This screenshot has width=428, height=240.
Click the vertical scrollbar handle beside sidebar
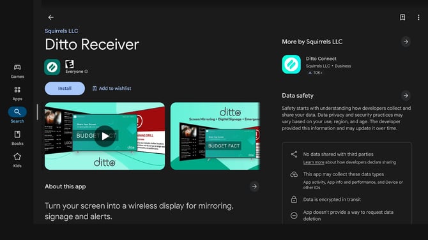coord(38,112)
